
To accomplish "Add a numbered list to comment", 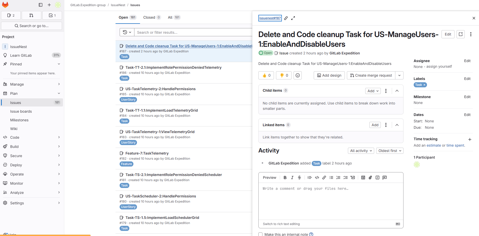I will 338,178.
